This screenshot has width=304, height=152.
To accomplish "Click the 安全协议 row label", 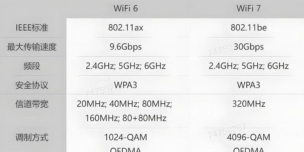I will (32, 85).
